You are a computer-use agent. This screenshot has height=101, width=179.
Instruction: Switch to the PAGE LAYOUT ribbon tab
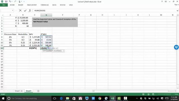pyautogui.click(x=32, y=5)
